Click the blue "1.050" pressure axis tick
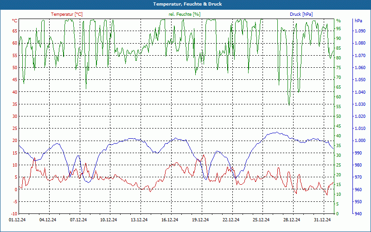This screenshot has height=232, width=371. coord(360,80)
